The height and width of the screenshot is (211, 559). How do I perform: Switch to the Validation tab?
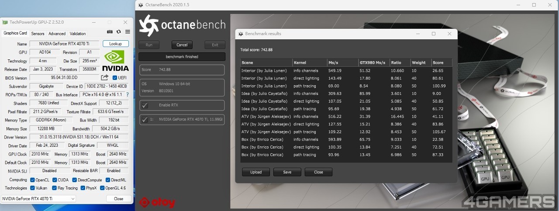[78, 34]
